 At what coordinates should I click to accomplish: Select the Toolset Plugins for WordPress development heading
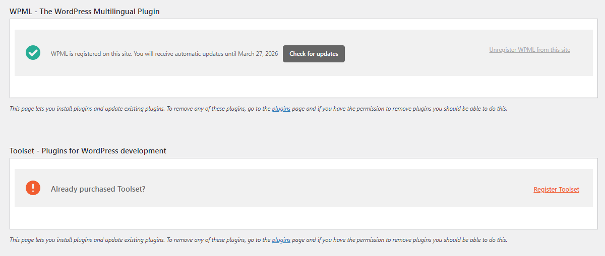tap(88, 150)
